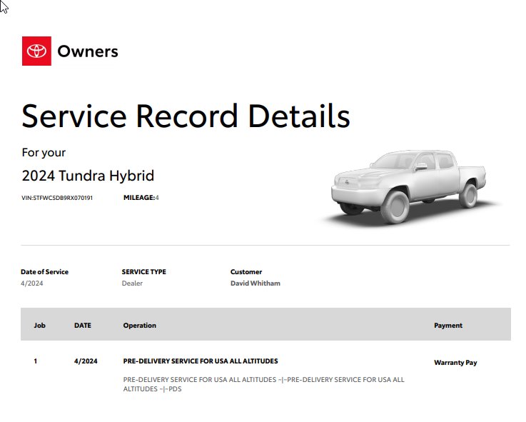
Task: Click the MILEAGE: label
Action: click(x=139, y=198)
